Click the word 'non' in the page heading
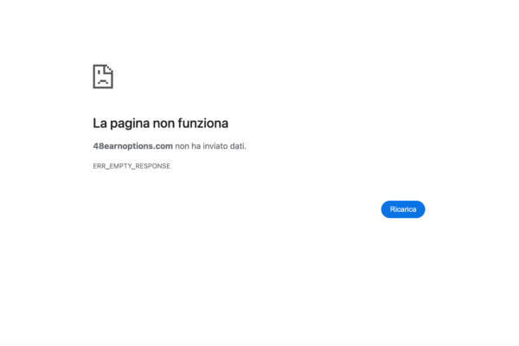Viewport: 519px width, 346px height. point(163,123)
